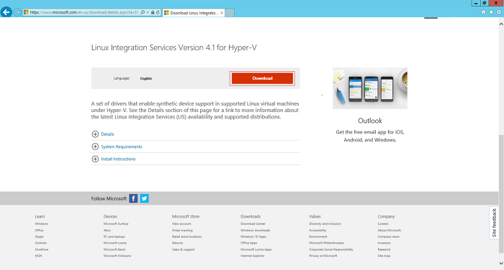Go back using the browser back arrow
This screenshot has height=270, width=504.
click(6, 12)
